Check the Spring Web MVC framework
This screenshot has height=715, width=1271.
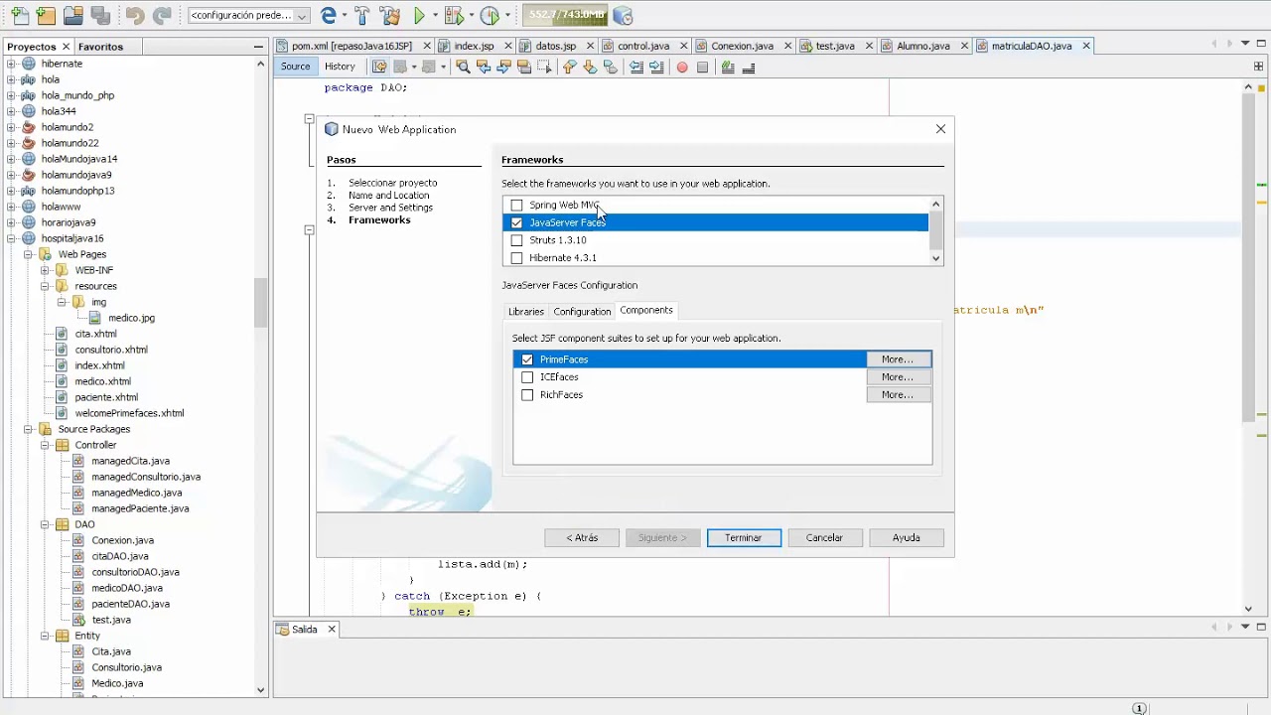[x=516, y=205]
